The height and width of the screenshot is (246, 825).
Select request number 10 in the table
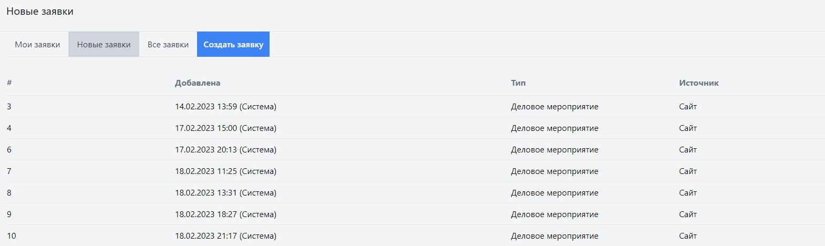click(x=12, y=236)
